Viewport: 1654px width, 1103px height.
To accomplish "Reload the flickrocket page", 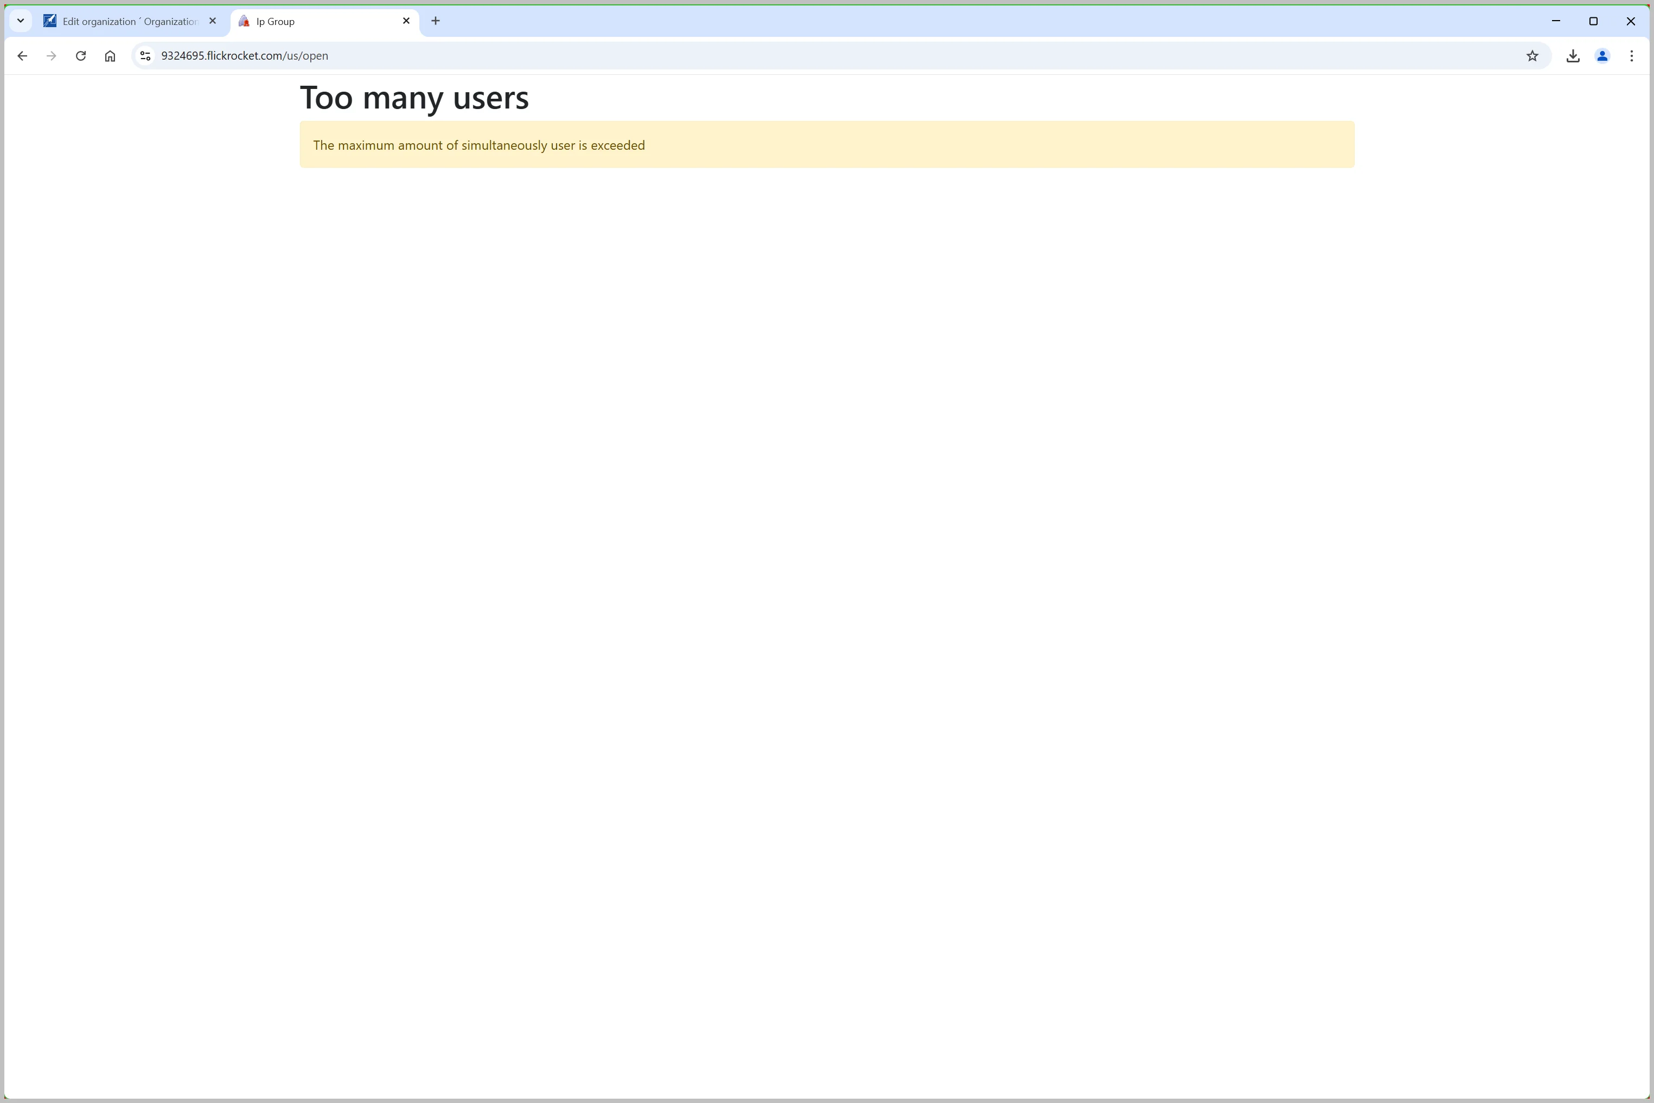I will pos(81,56).
